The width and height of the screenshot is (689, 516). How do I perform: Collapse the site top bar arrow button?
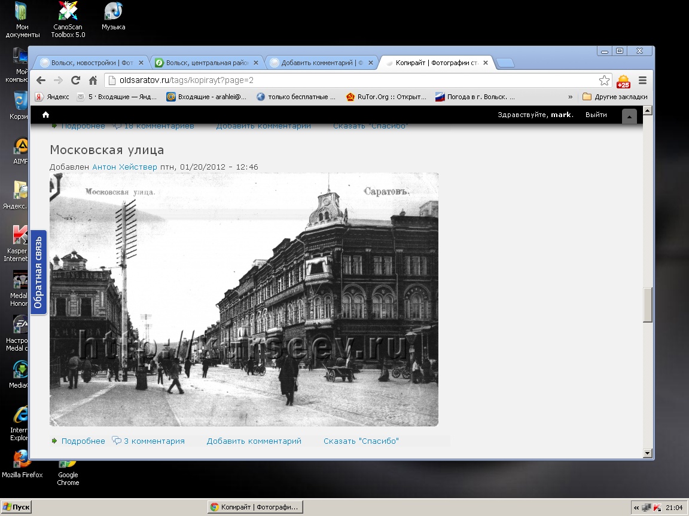629,116
